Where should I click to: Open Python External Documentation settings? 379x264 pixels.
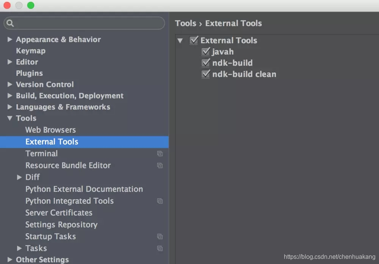[x=84, y=189]
